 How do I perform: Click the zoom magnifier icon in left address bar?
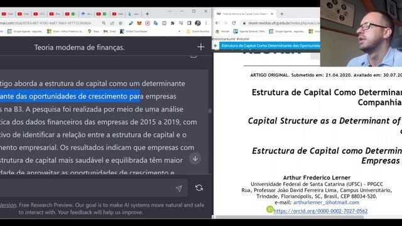tap(104, 23)
